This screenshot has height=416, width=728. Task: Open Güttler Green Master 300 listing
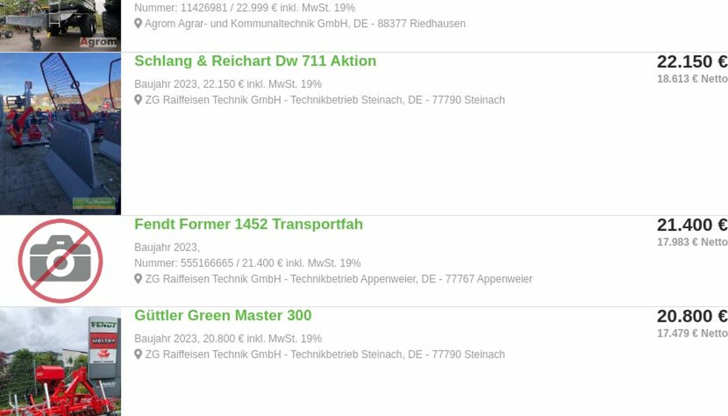pos(223,315)
